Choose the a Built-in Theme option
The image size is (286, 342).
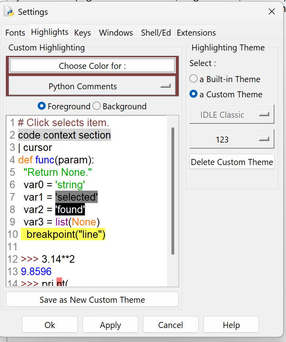[193, 79]
